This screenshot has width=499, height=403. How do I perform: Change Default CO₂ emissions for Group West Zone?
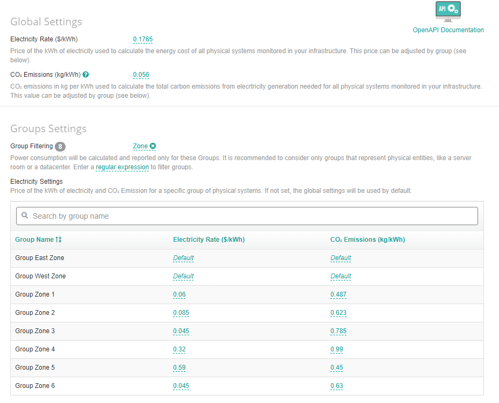341,276
